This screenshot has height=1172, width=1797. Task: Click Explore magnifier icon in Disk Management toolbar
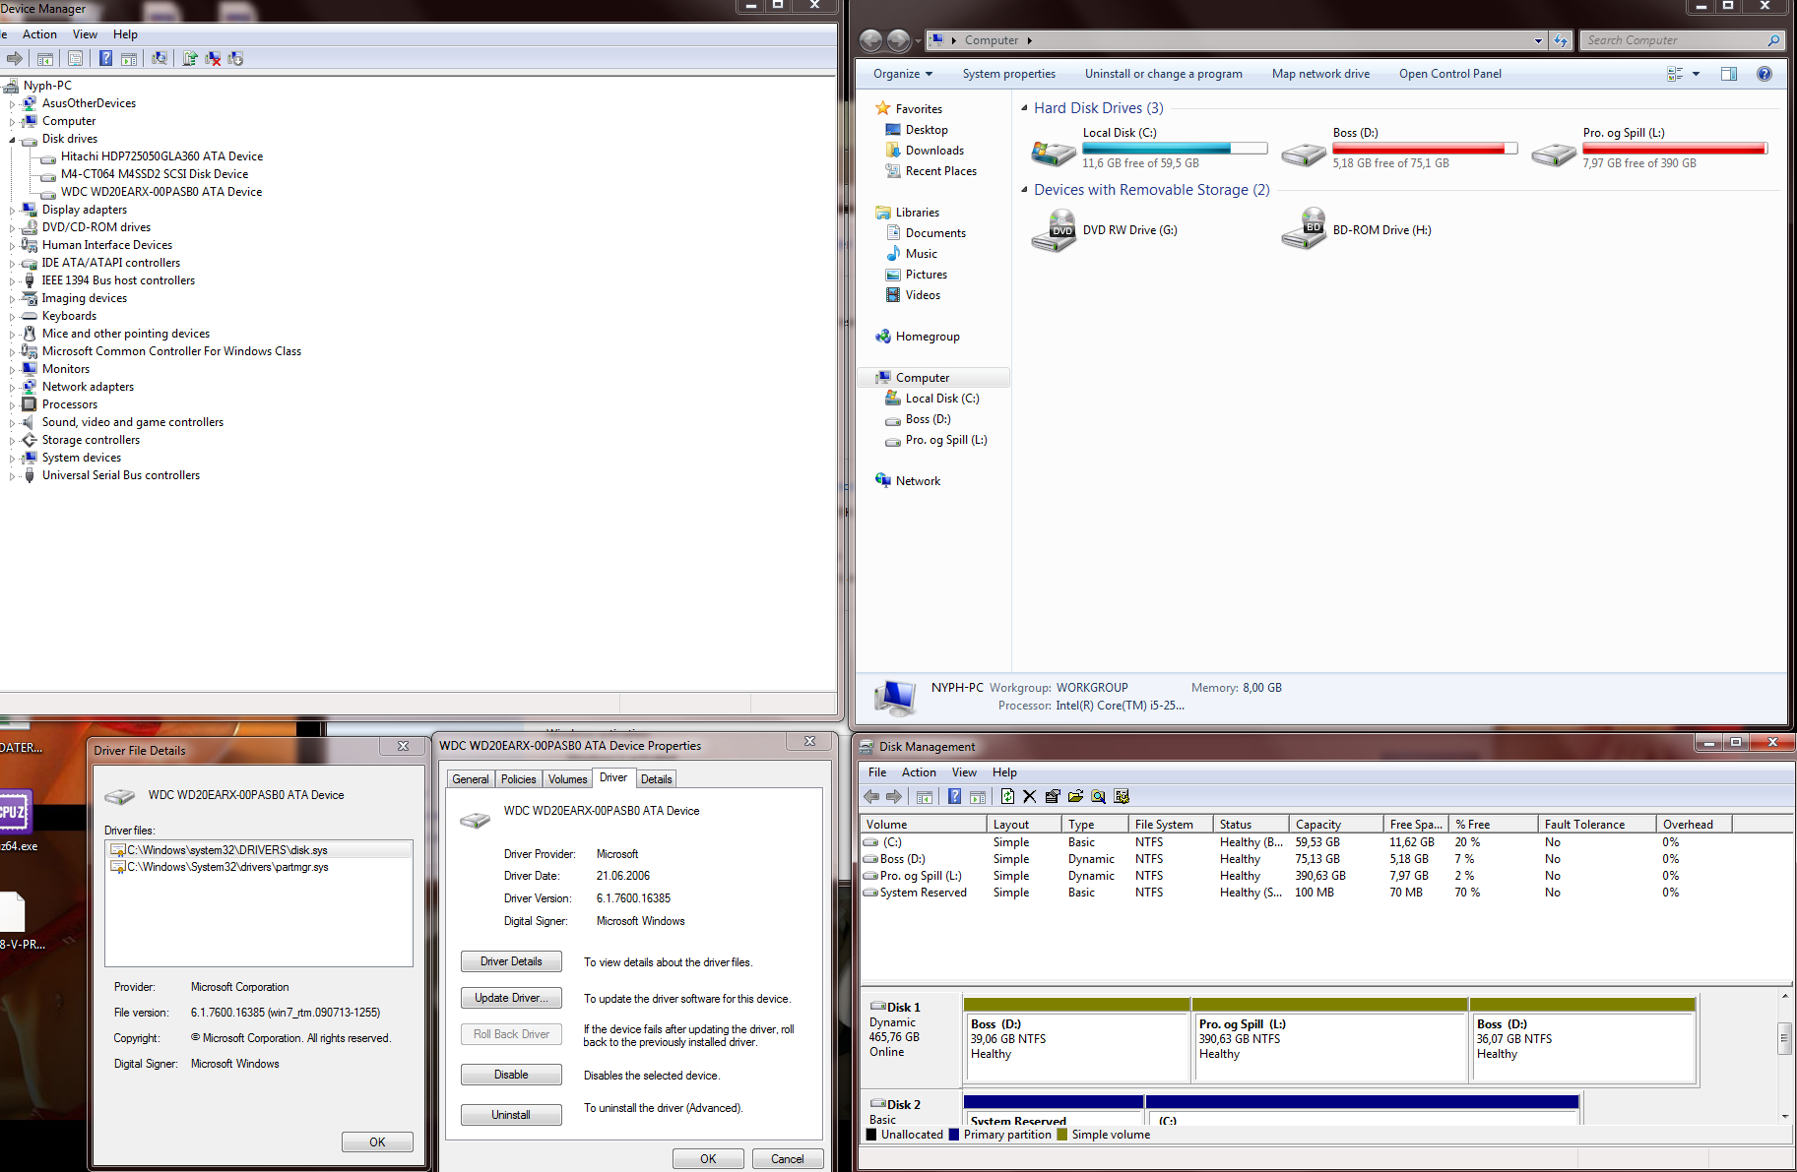[1098, 797]
